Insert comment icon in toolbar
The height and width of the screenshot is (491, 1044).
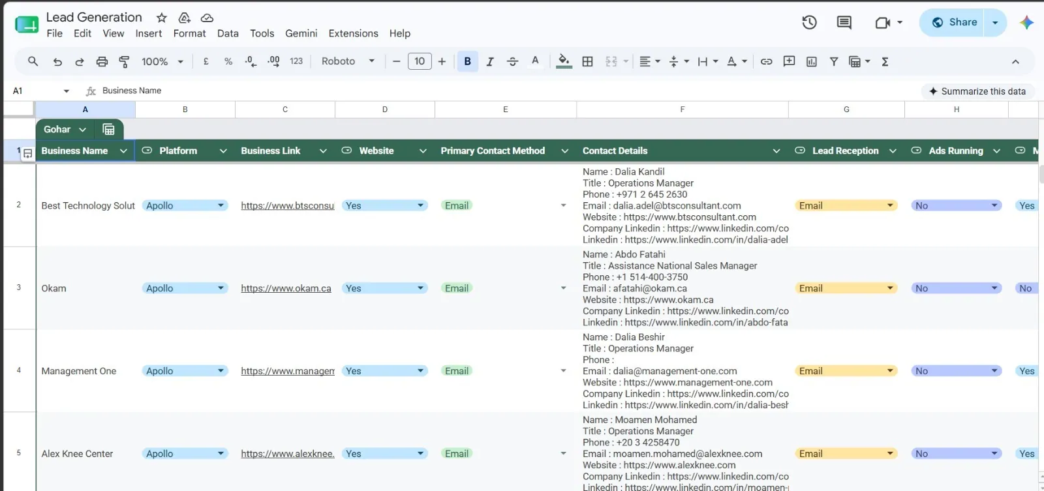click(789, 61)
